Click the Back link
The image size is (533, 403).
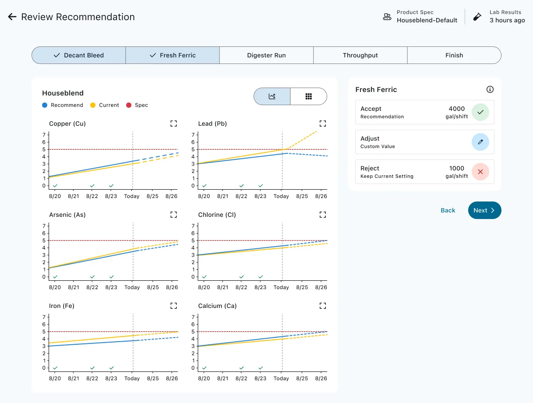(448, 210)
